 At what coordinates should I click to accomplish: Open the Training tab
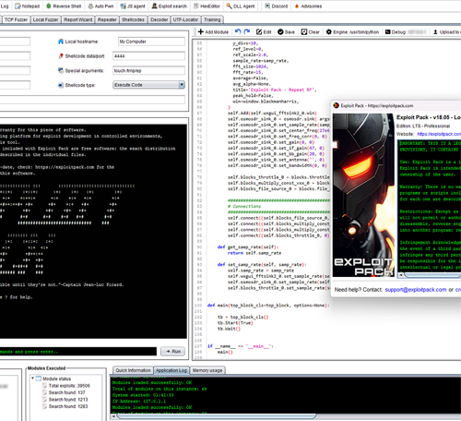tap(212, 19)
